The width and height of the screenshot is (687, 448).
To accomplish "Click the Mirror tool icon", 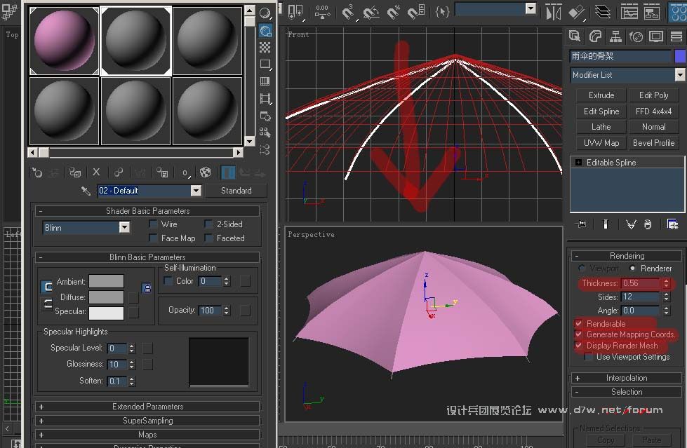I will click(x=554, y=12).
